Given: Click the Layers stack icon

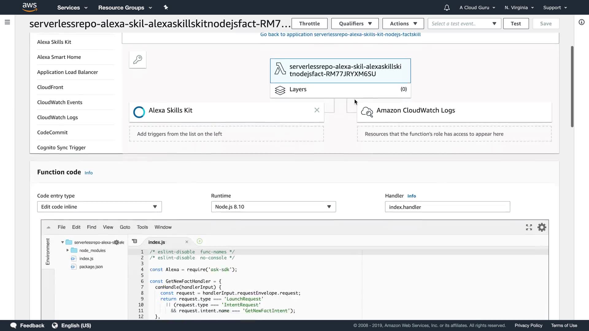Looking at the screenshot, I should click(x=280, y=90).
